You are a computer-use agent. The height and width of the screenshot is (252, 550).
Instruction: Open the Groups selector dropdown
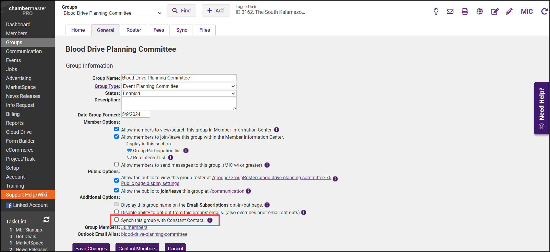coord(112,13)
